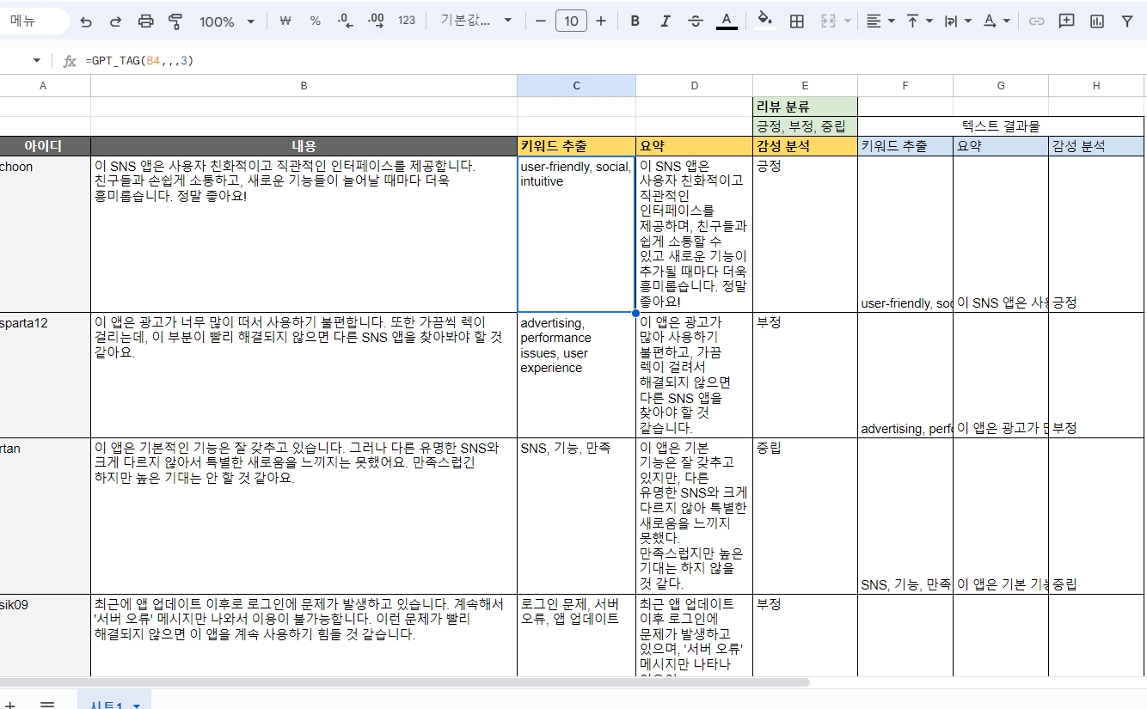This screenshot has width=1147, height=709.
Task: Click the add sheet plus button
Action: (x=9, y=704)
